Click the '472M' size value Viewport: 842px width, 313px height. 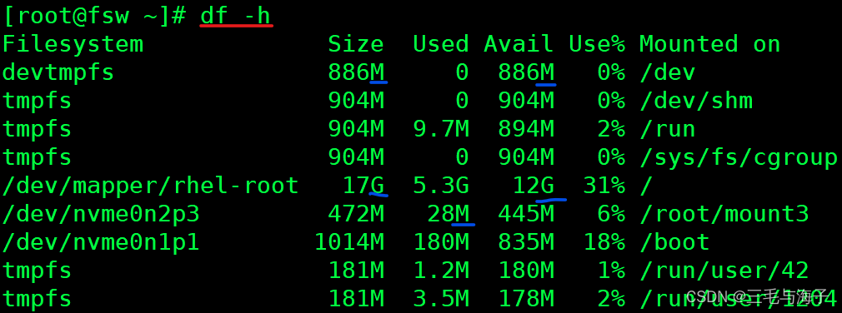[x=356, y=215]
